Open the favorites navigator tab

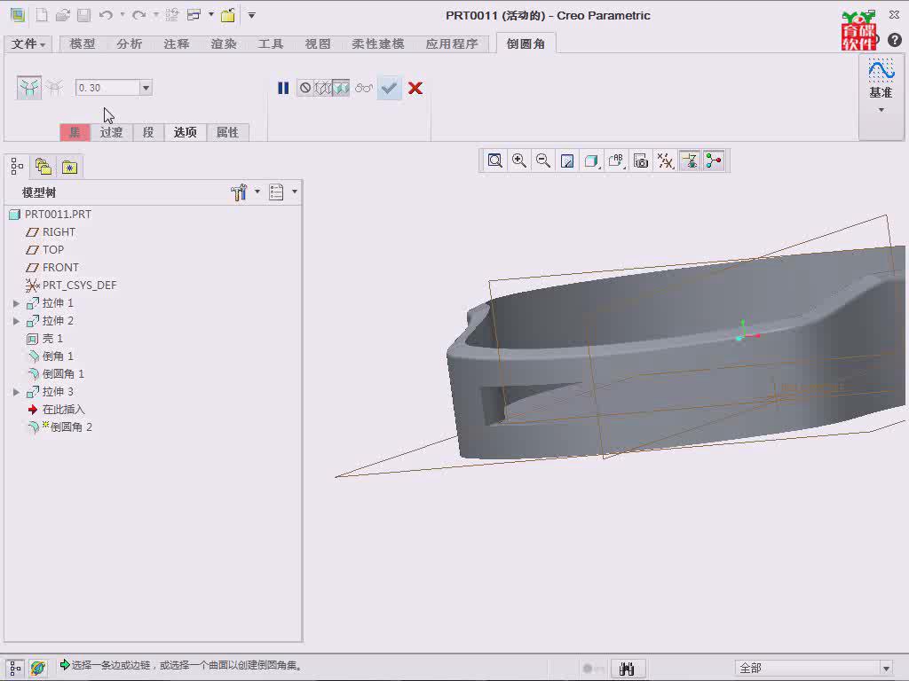69,167
